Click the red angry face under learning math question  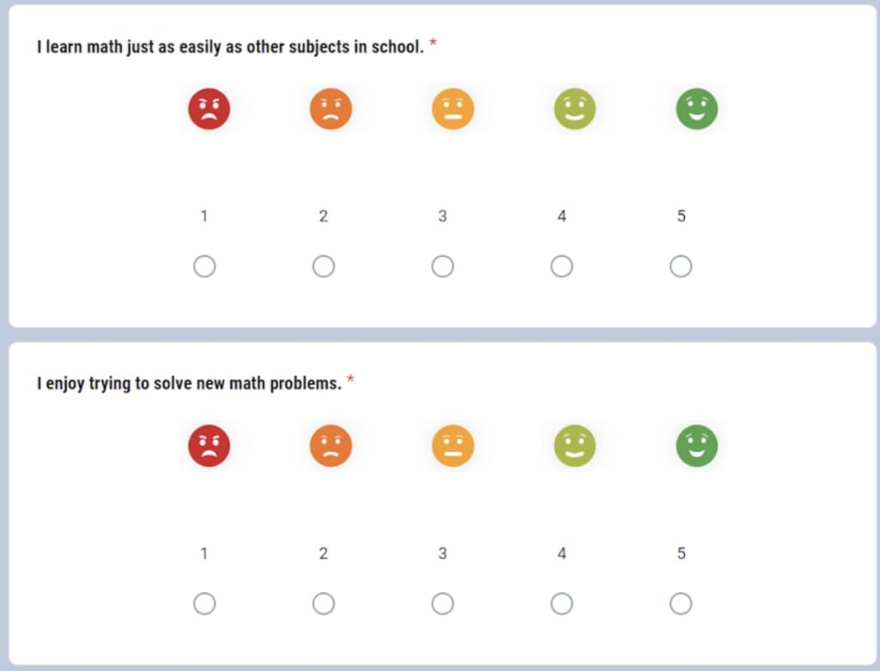pyautogui.click(x=209, y=109)
